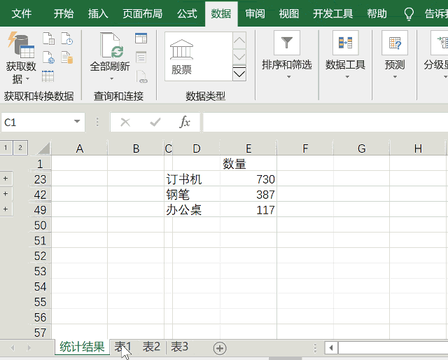448x360 pixels.
Task: Show outline level 1
Action: pos(6,148)
